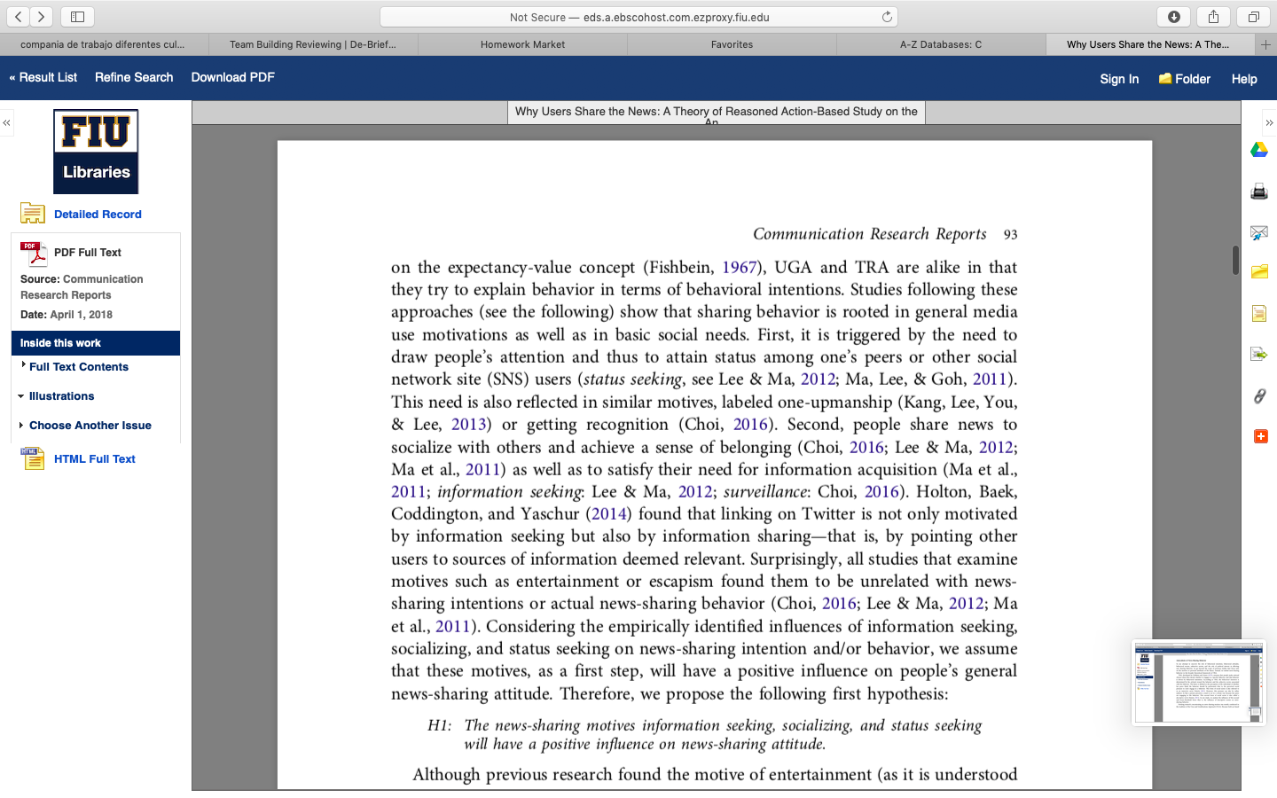Click Refine Search link

[x=134, y=77]
